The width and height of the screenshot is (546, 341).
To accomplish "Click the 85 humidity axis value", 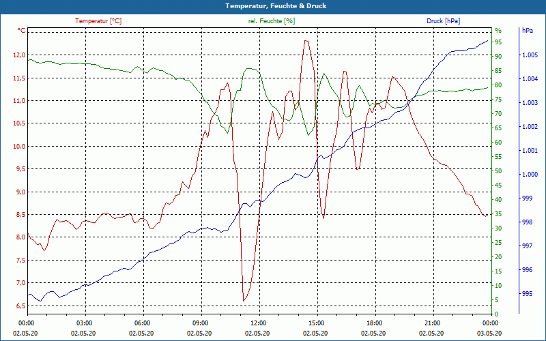I will (x=498, y=71).
